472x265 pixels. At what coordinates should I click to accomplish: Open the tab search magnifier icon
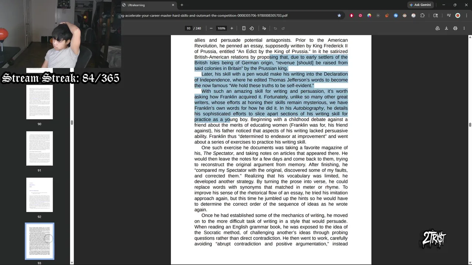pyautogui.click(x=435, y=15)
